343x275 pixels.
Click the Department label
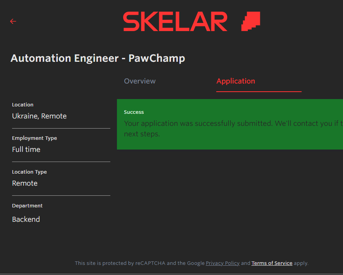pyautogui.click(x=27, y=206)
